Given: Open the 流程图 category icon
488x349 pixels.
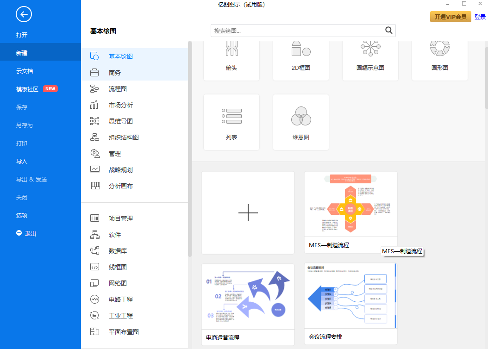Looking at the screenshot, I should click(95, 88).
